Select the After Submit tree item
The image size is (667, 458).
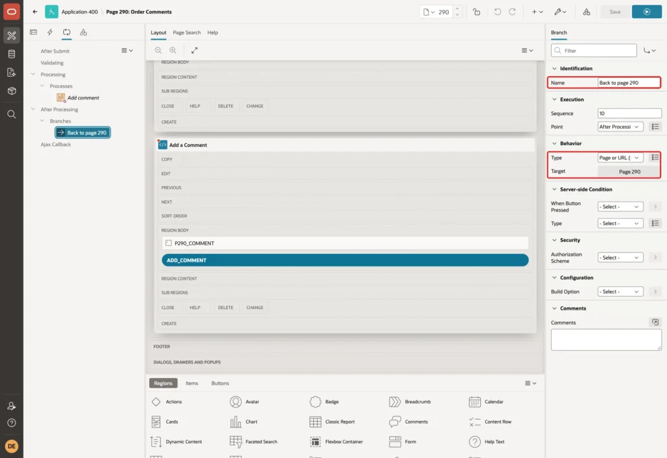click(x=55, y=51)
